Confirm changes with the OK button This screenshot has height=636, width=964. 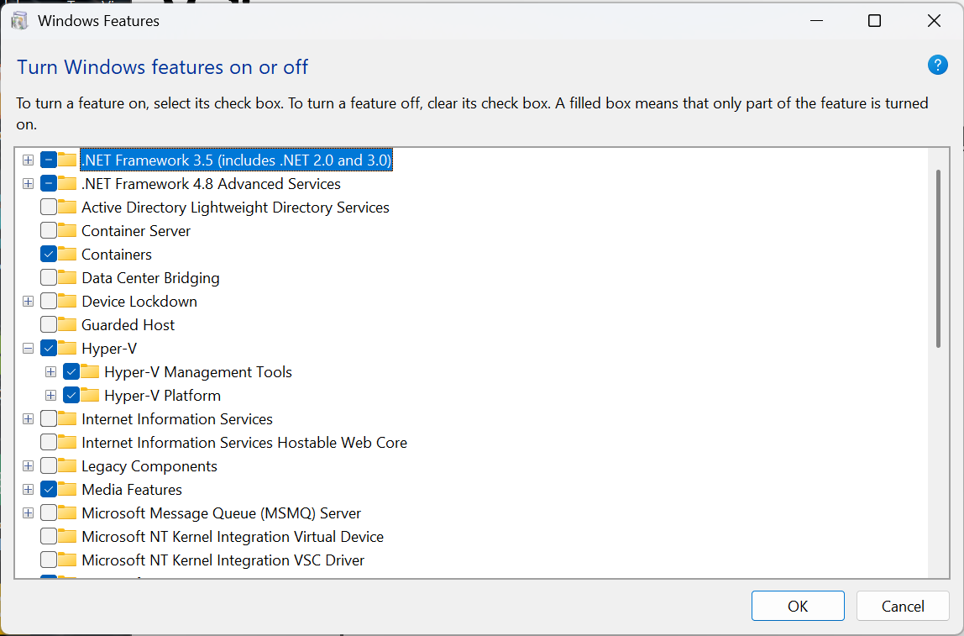pos(798,606)
